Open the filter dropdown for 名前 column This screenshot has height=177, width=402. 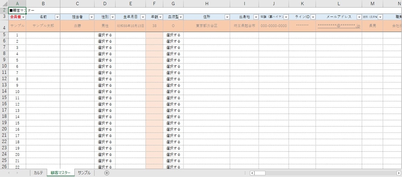coord(57,17)
